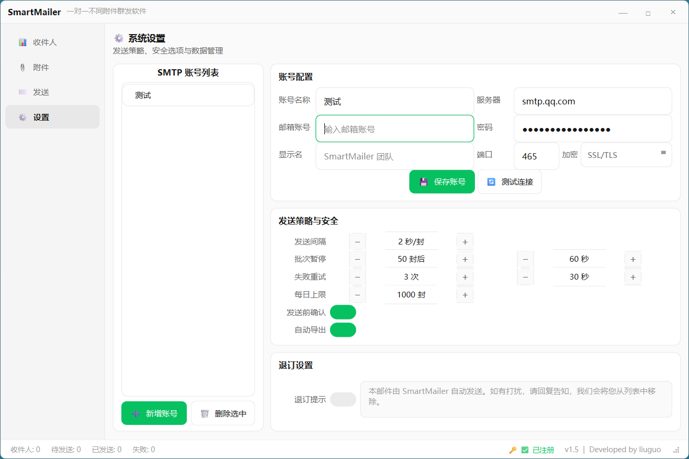Click 收件人: 0 in status bar
689x459 pixels.
[x=25, y=450]
